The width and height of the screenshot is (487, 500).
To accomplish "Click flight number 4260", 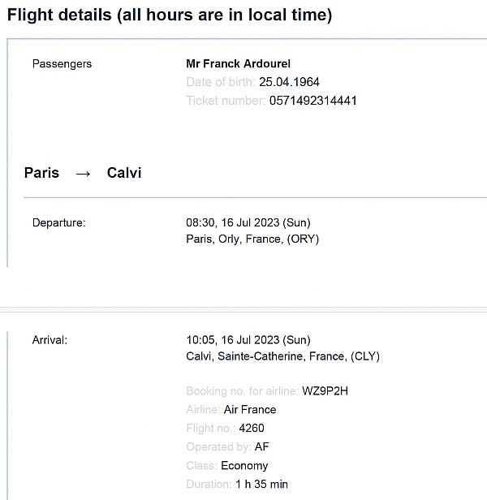I will click(252, 429).
